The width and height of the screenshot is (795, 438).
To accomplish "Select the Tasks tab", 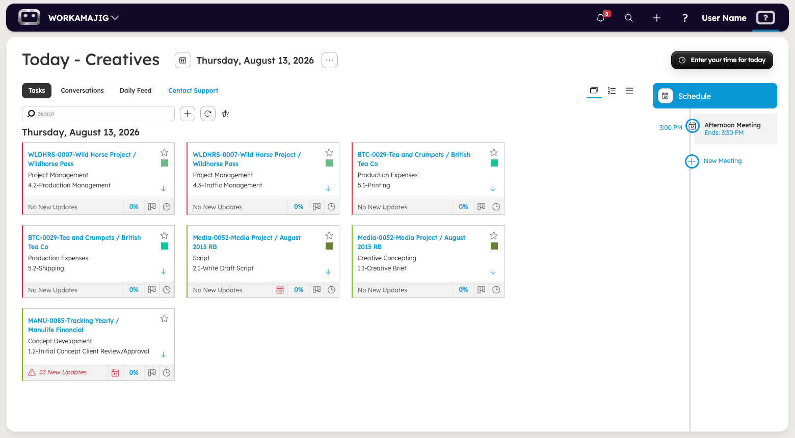I will click(x=37, y=91).
